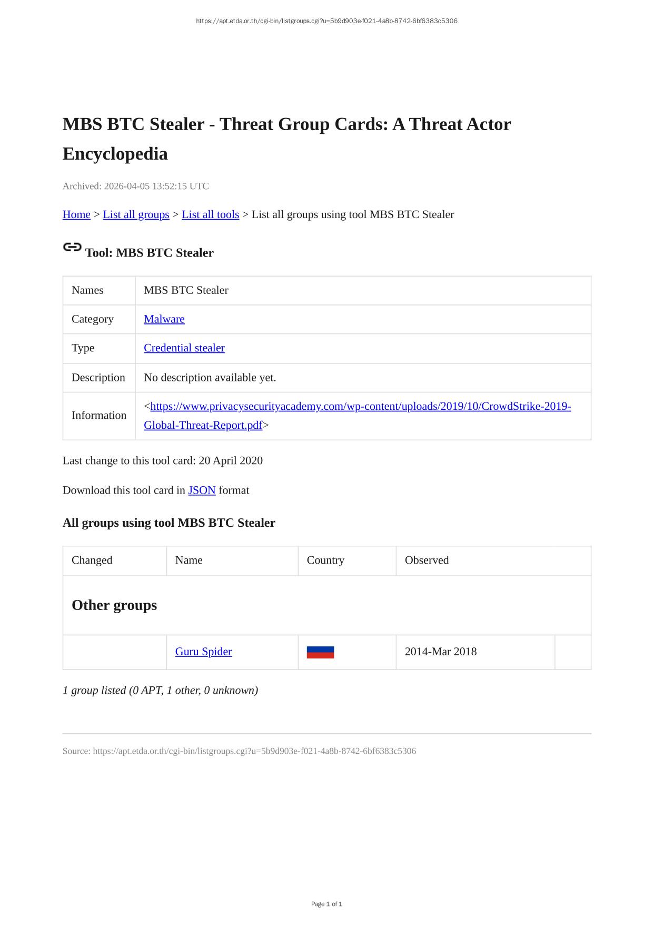
Task: Open the Guru Spider group page
Action: pos(203,652)
